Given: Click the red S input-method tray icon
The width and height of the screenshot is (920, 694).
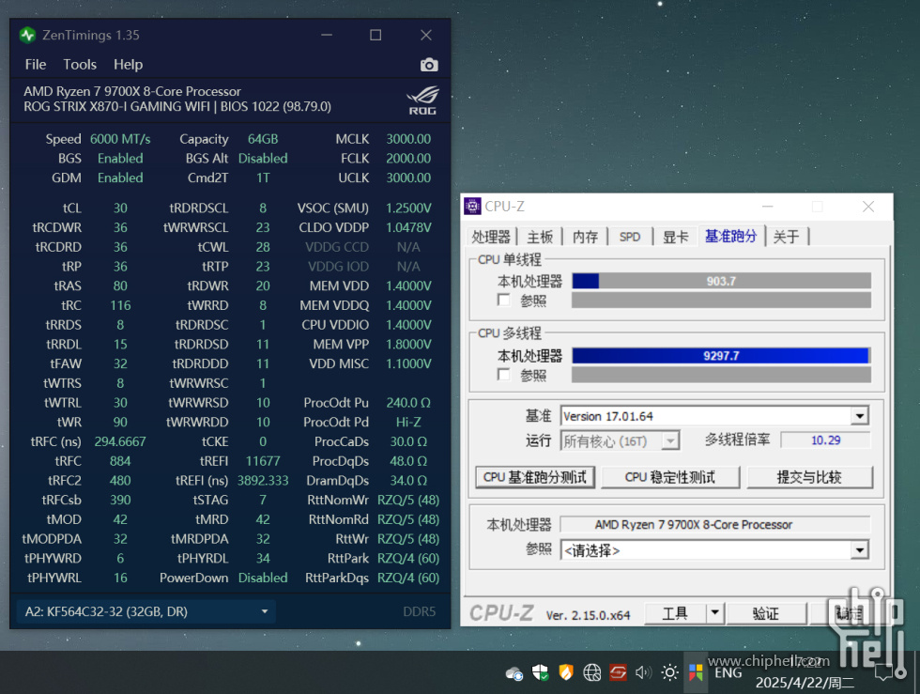Looking at the screenshot, I should [x=618, y=672].
